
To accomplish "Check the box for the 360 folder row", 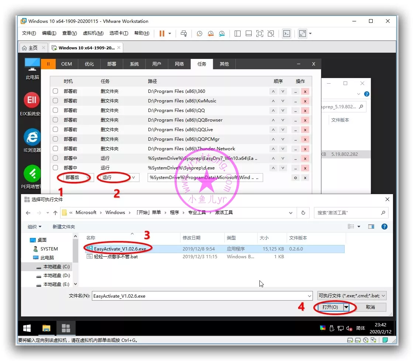I will coord(55,91).
